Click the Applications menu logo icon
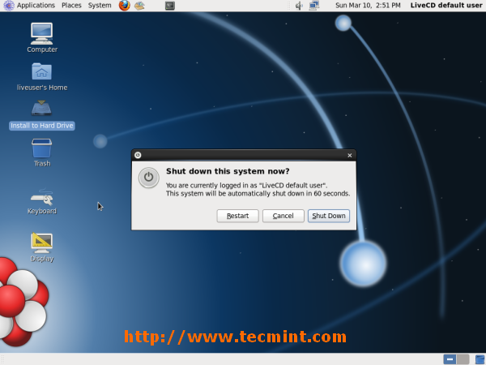 9,6
